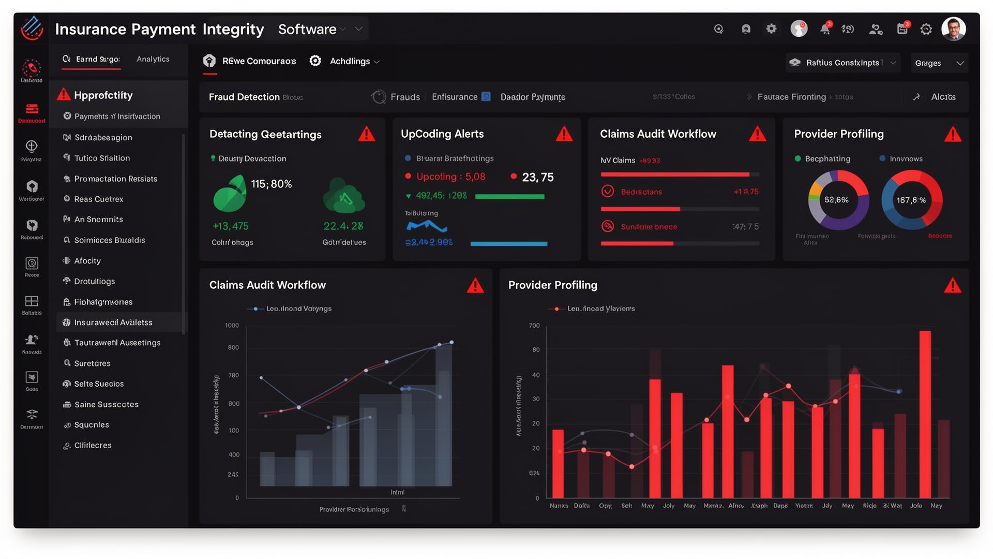The width and height of the screenshot is (993, 559).
Task: Open the Reoce sidebar icon
Action: coord(32,267)
